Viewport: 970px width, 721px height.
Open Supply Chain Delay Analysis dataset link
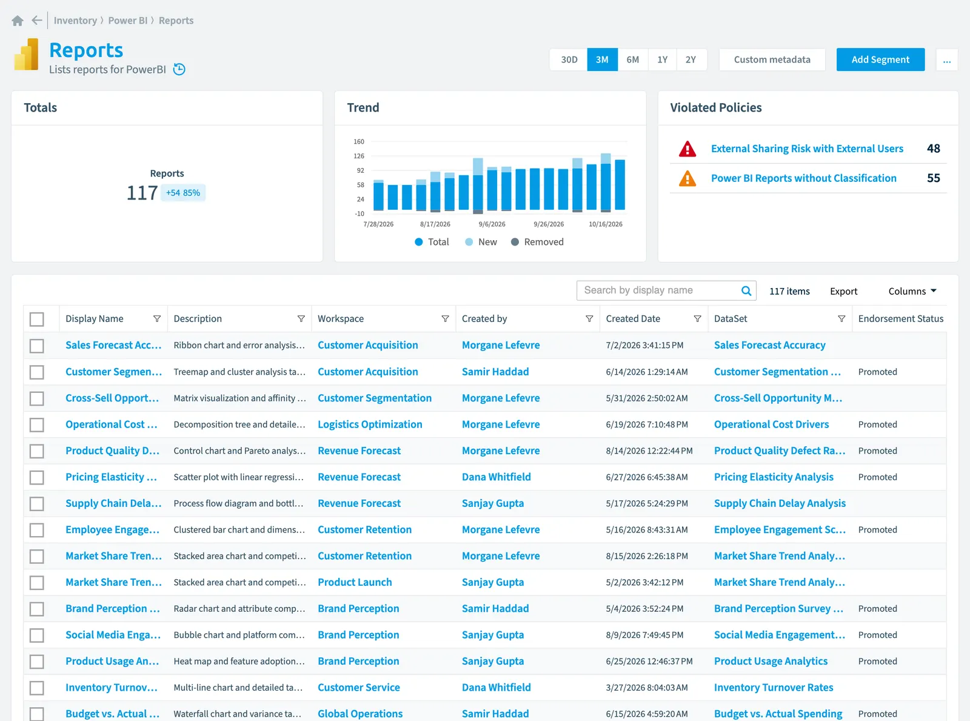pyautogui.click(x=780, y=503)
